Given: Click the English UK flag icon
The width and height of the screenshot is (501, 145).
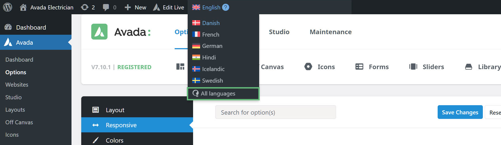Looking at the screenshot, I should (x=196, y=7).
